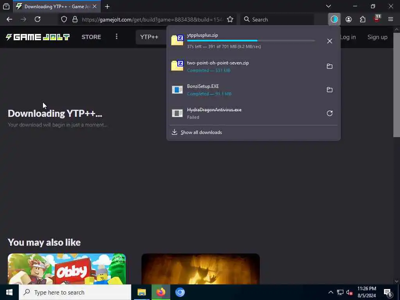
Task: Open File Explorer from the taskbar
Action: point(141,292)
